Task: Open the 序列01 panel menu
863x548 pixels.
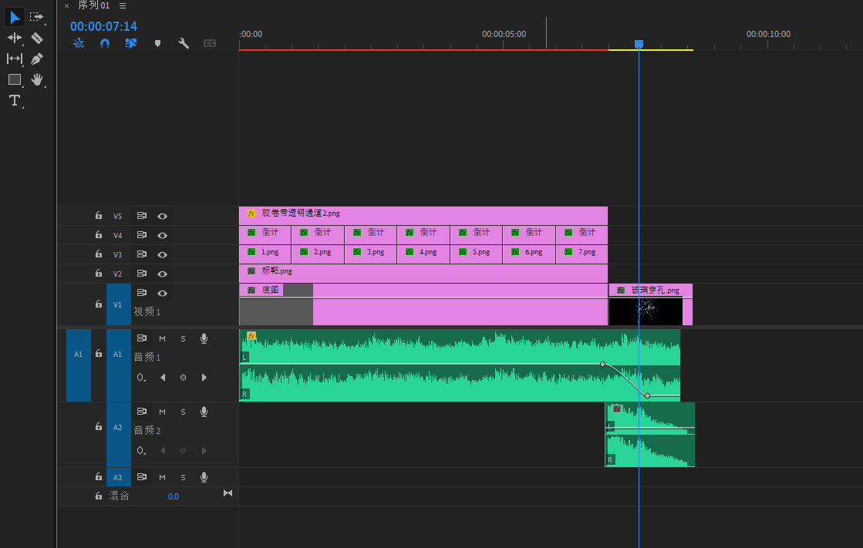Action: [123, 5]
